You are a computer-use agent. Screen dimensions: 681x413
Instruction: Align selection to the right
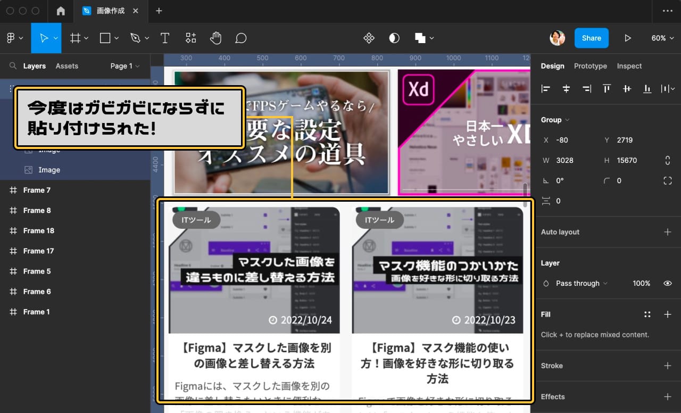pyautogui.click(x=586, y=89)
